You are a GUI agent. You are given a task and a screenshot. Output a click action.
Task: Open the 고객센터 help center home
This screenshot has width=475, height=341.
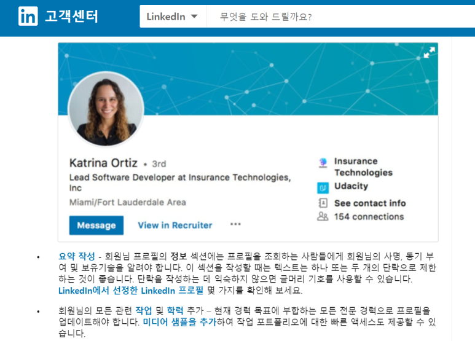click(x=71, y=16)
